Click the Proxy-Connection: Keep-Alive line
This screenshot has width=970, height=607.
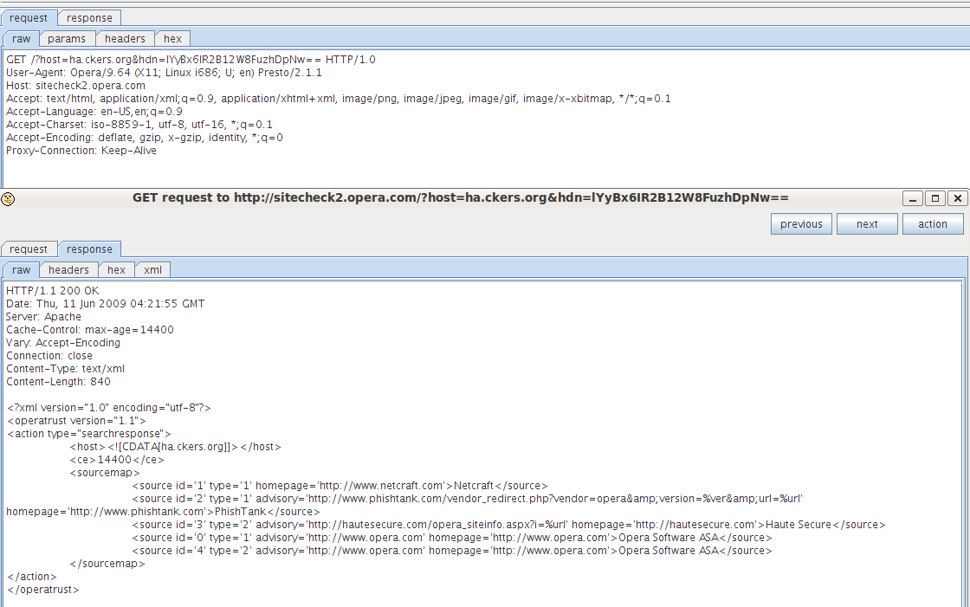(81, 151)
